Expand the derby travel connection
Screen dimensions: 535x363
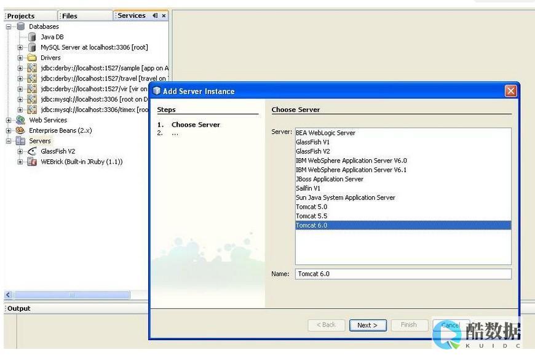(20, 79)
